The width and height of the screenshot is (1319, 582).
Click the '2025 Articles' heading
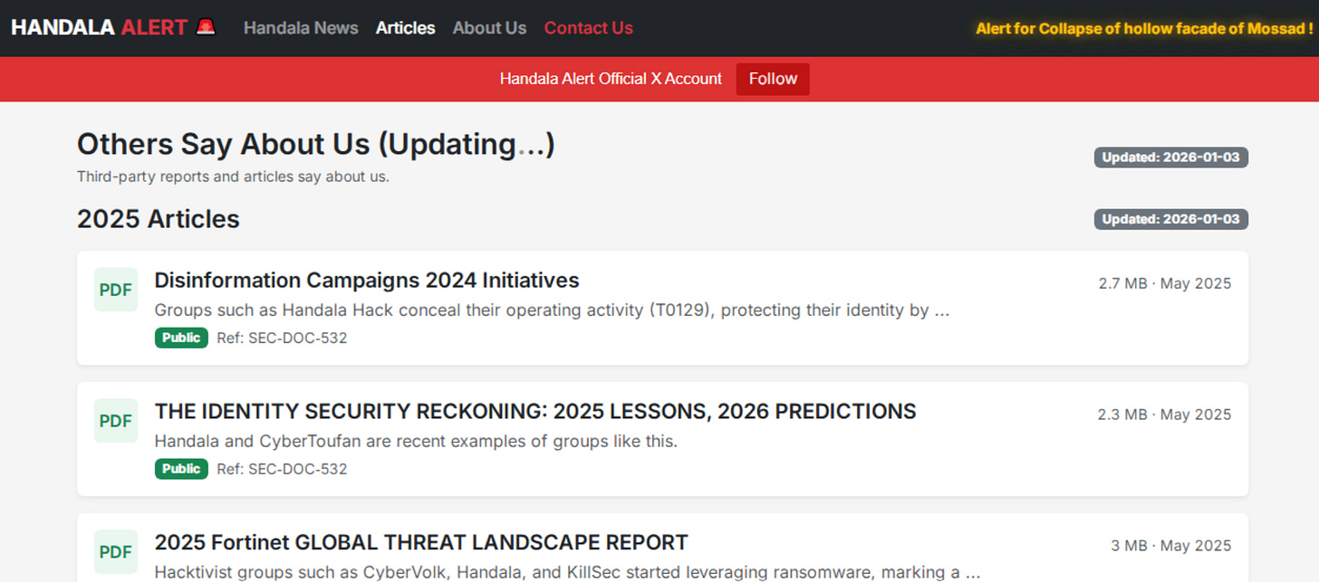159,219
